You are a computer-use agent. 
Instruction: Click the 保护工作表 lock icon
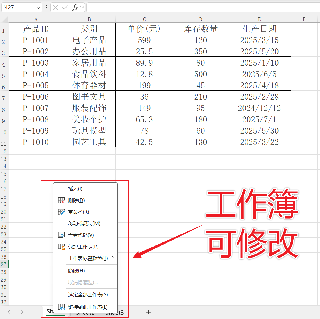61,246
